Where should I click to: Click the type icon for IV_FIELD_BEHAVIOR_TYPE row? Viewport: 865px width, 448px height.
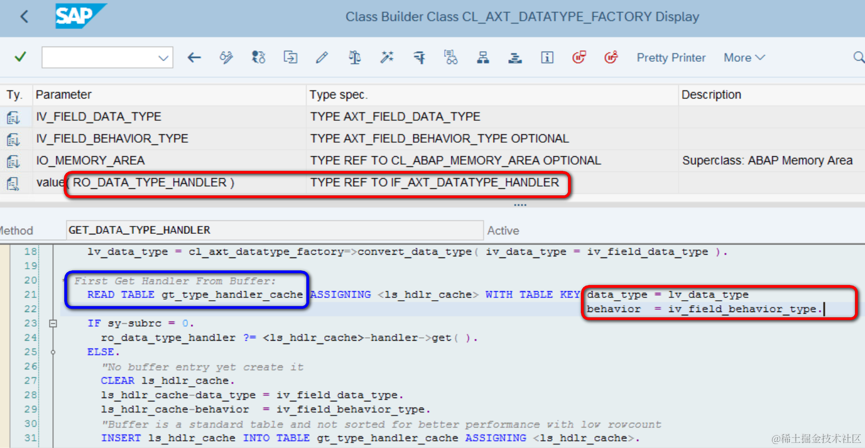[x=13, y=139]
